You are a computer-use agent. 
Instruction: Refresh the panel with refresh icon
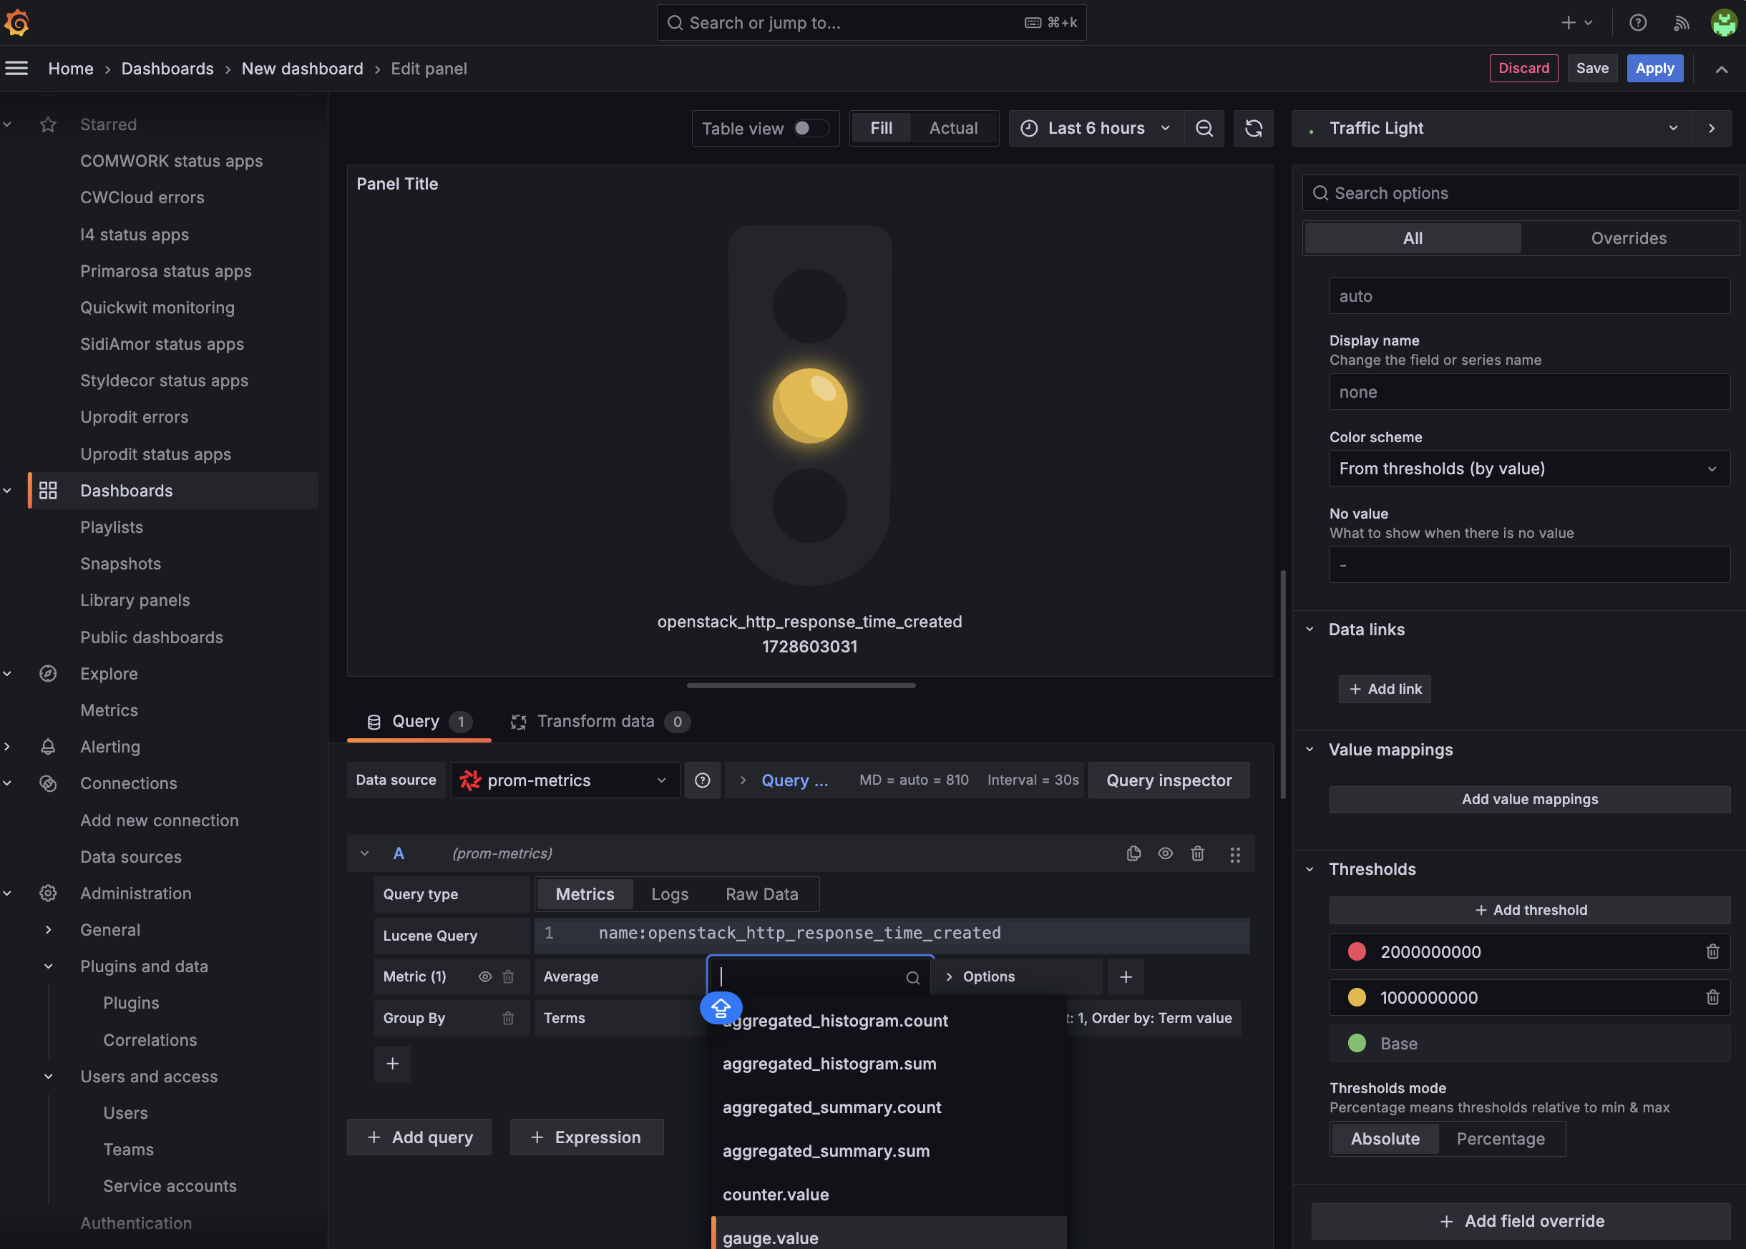click(1254, 129)
